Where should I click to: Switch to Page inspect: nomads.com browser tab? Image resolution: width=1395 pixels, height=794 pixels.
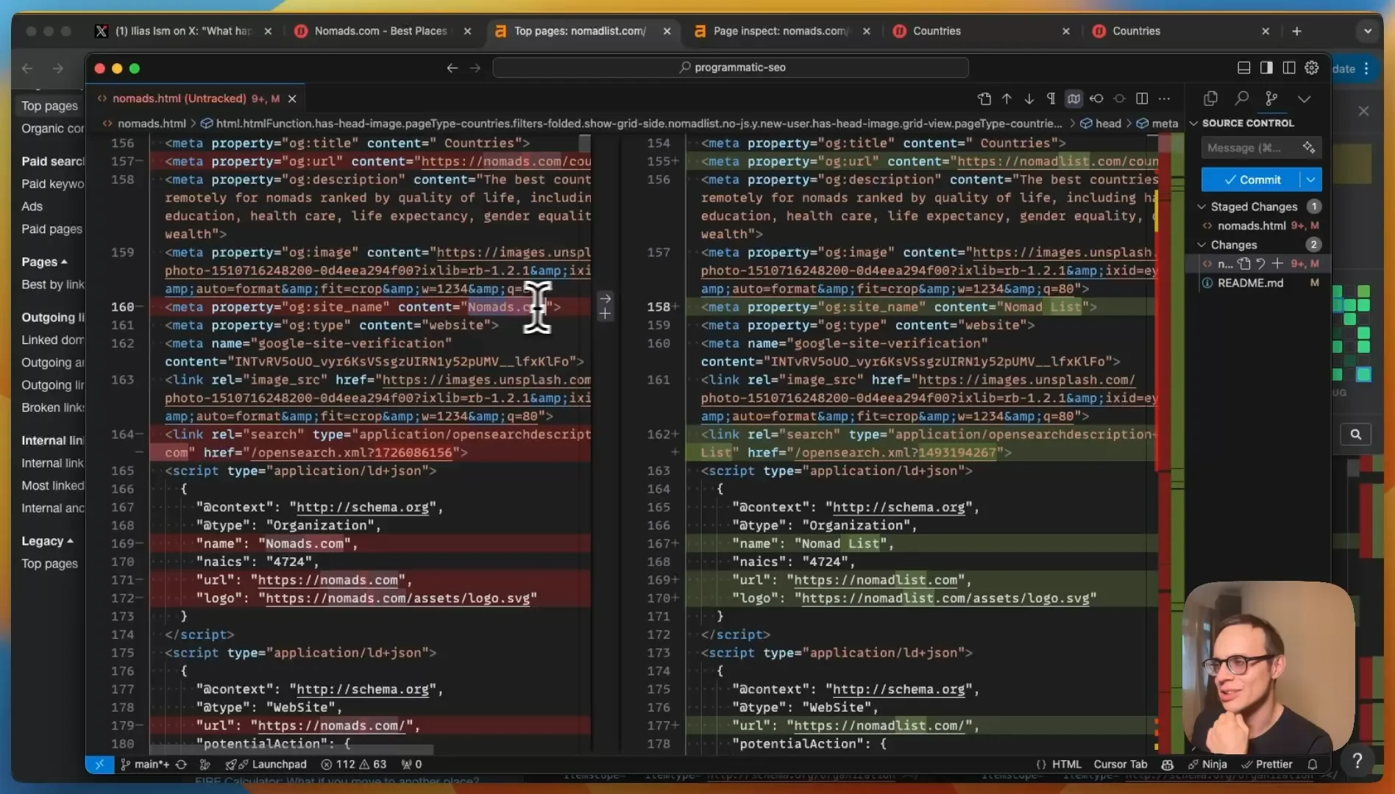[781, 31]
